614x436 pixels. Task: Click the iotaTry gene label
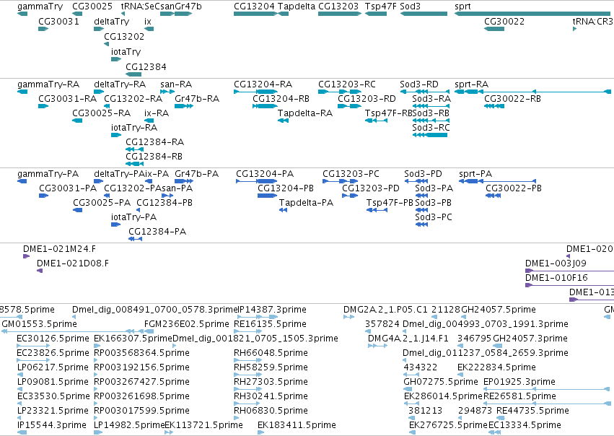tap(126, 52)
